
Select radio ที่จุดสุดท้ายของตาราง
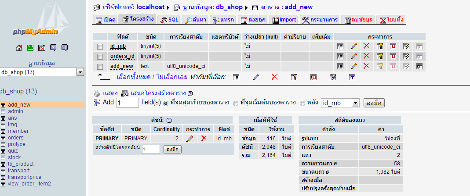pyautogui.click(x=166, y=103)
